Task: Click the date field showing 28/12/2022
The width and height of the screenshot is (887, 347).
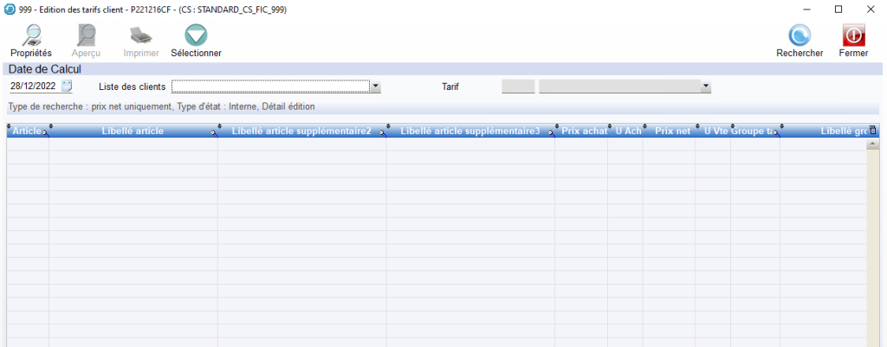Action: pos(33,87)
